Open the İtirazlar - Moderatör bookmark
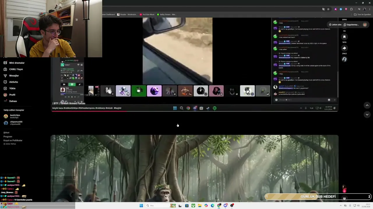 coord(127,15)
